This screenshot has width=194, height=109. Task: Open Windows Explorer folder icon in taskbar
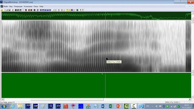click(20, 106)
